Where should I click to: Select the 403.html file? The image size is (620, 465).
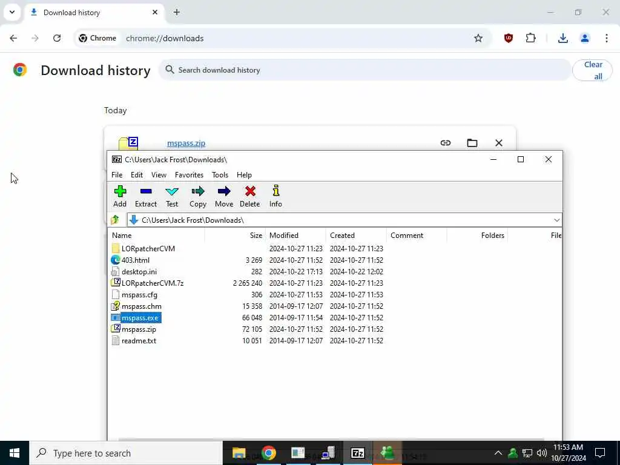[x=135, y=260]
